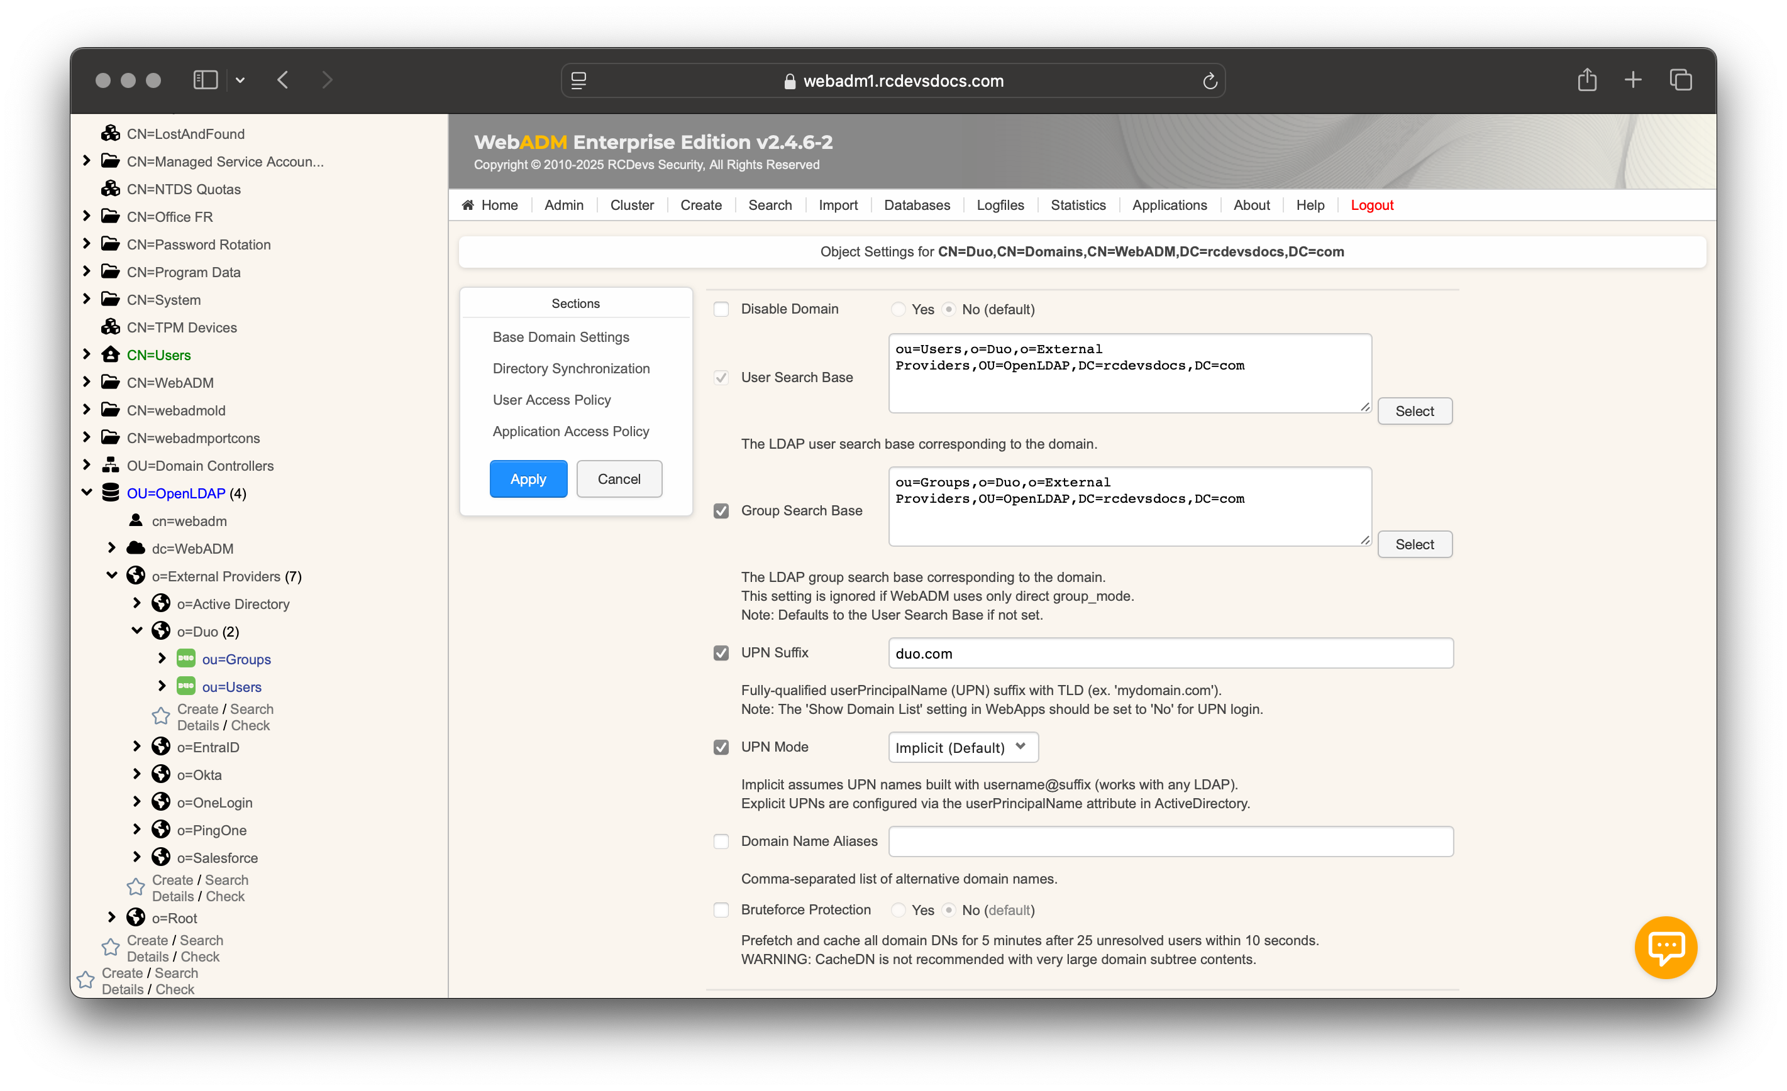The image size is (1787, 1091).
Task: Click the OU=OpenLDAP database icon
Action: pyautogui.click(x=110, y=493)
